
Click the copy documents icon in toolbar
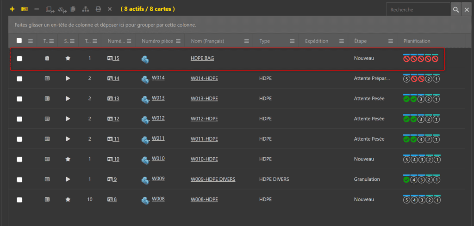(73, 9)
